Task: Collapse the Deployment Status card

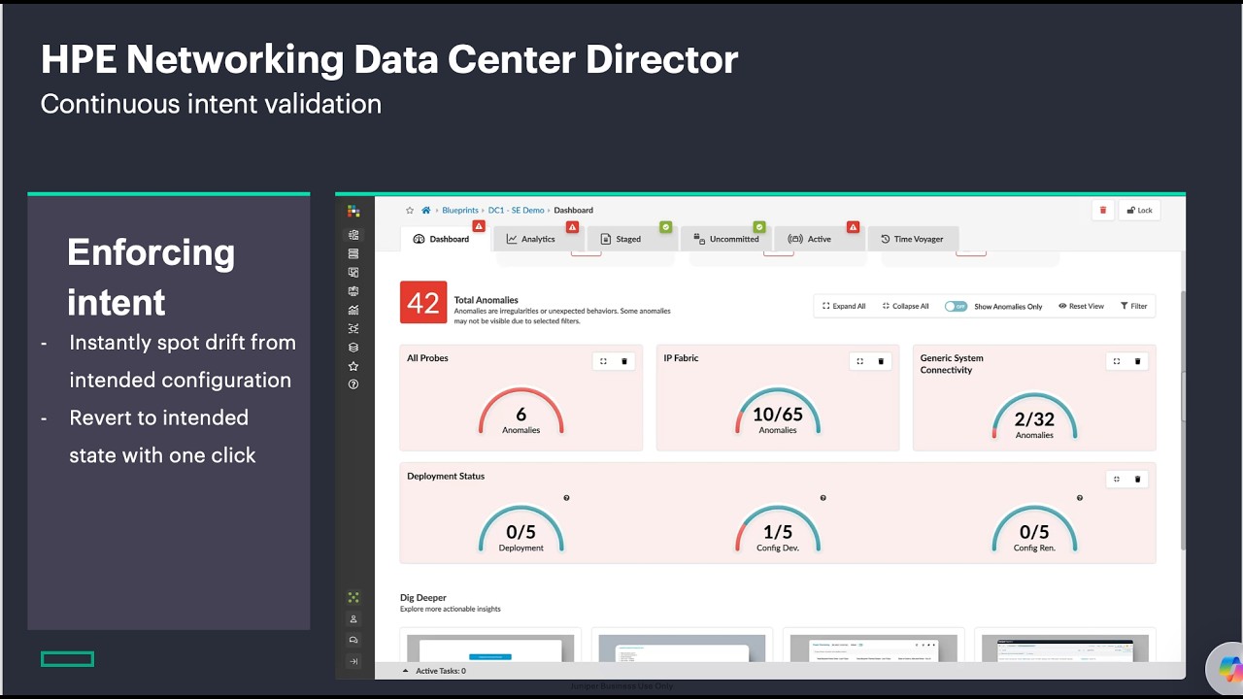Action: [x=1117, y=479]
